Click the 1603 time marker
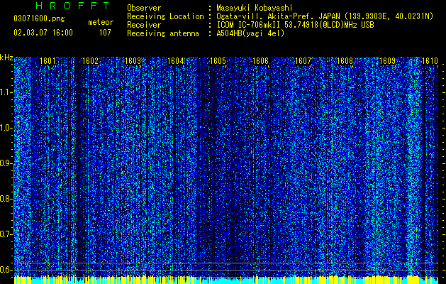 click(133, 60)
